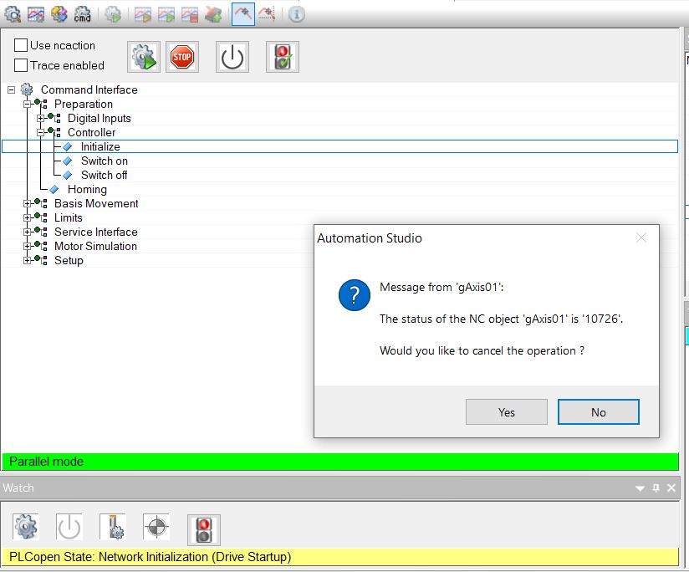The width and height of the screenshot is (689, 572).
Task: Click the traffic light with checkmark button
Action: click(283, 57)
